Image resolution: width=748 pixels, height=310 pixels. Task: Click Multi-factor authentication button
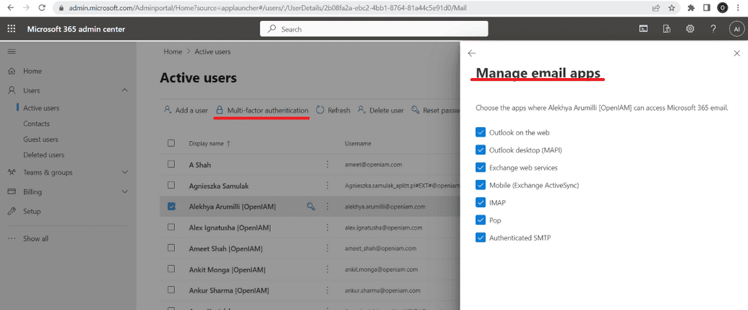(x=262, y=111)
